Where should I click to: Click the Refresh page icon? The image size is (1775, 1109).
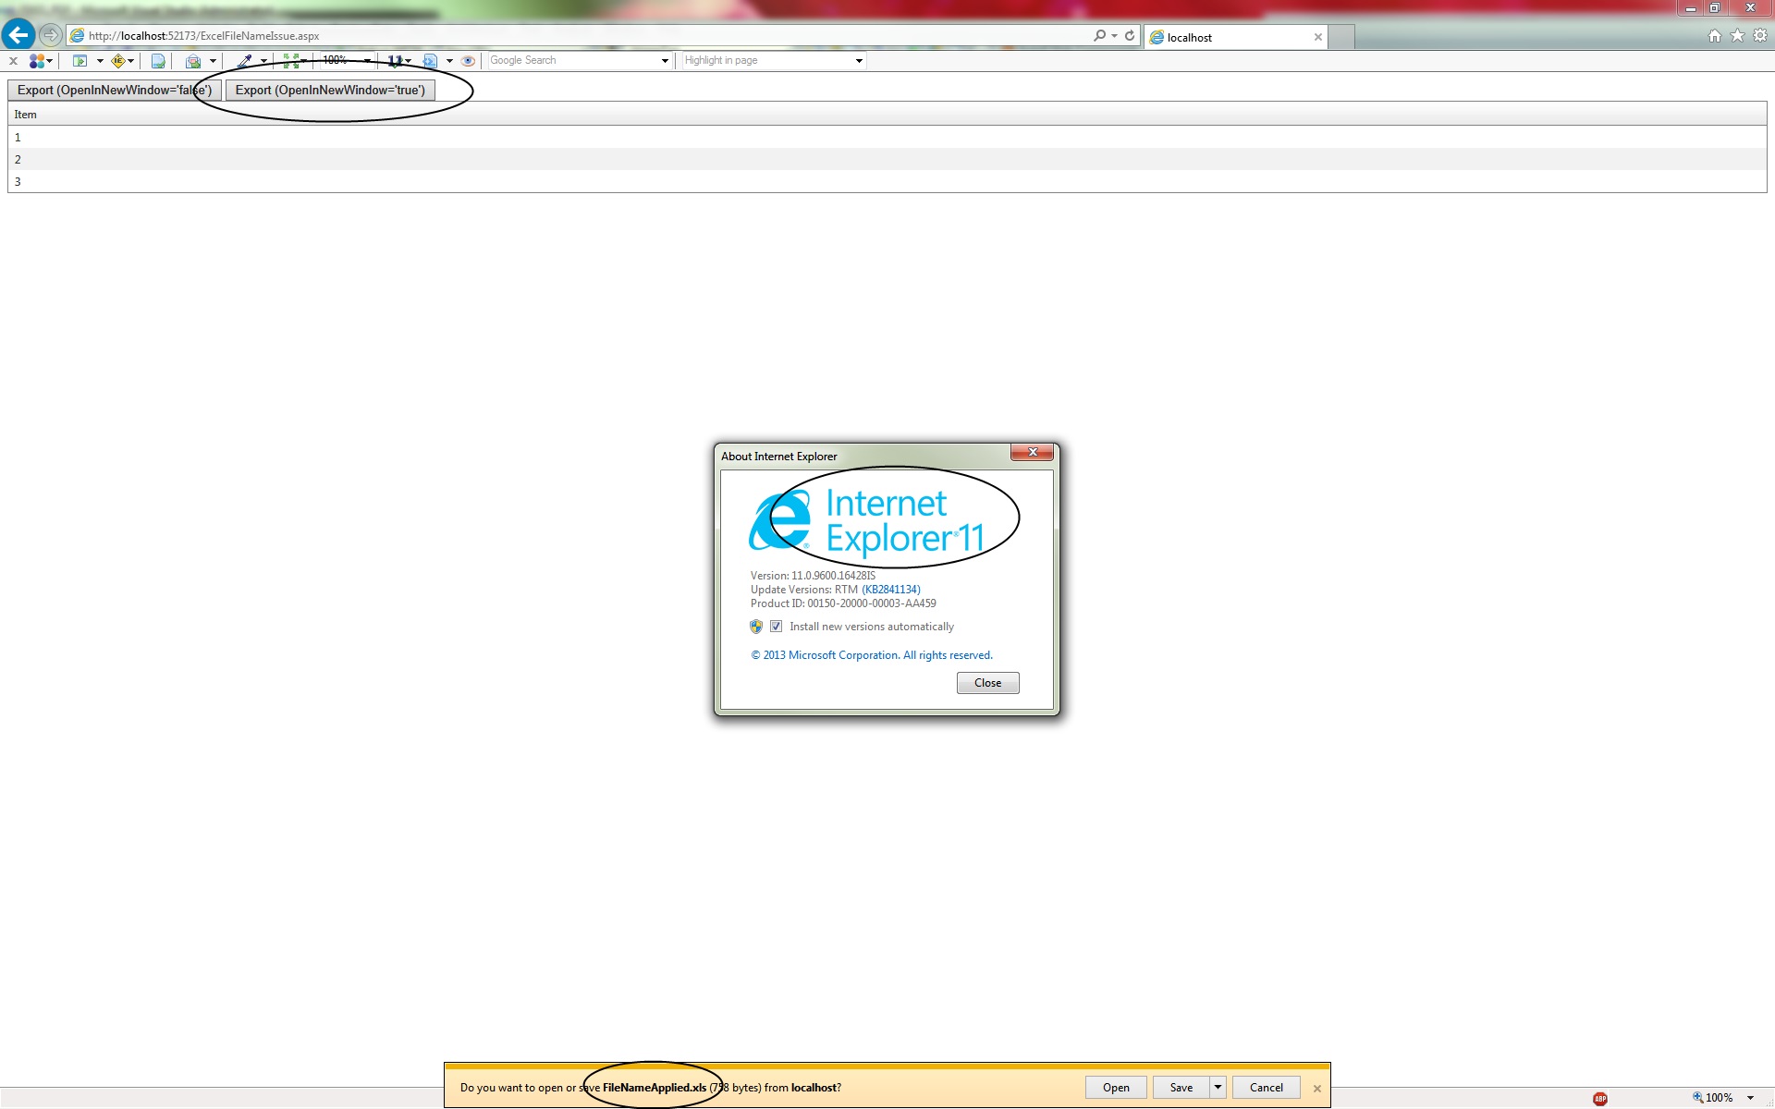pos(1130,35)
